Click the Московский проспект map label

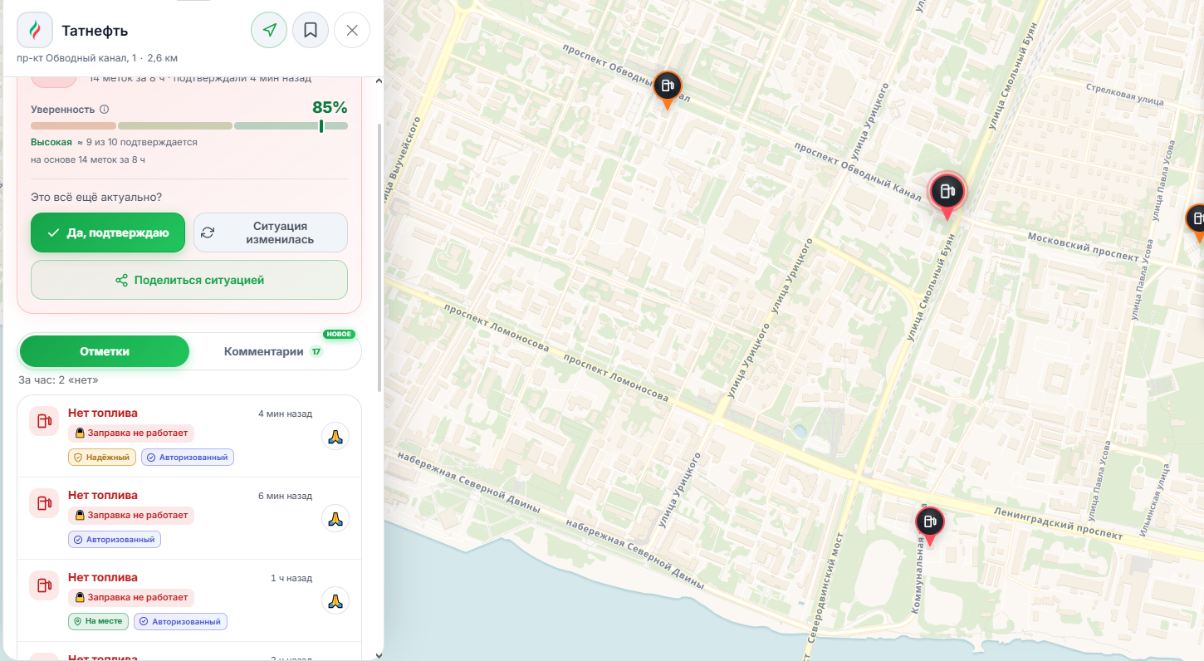[x=1084, y=247]
